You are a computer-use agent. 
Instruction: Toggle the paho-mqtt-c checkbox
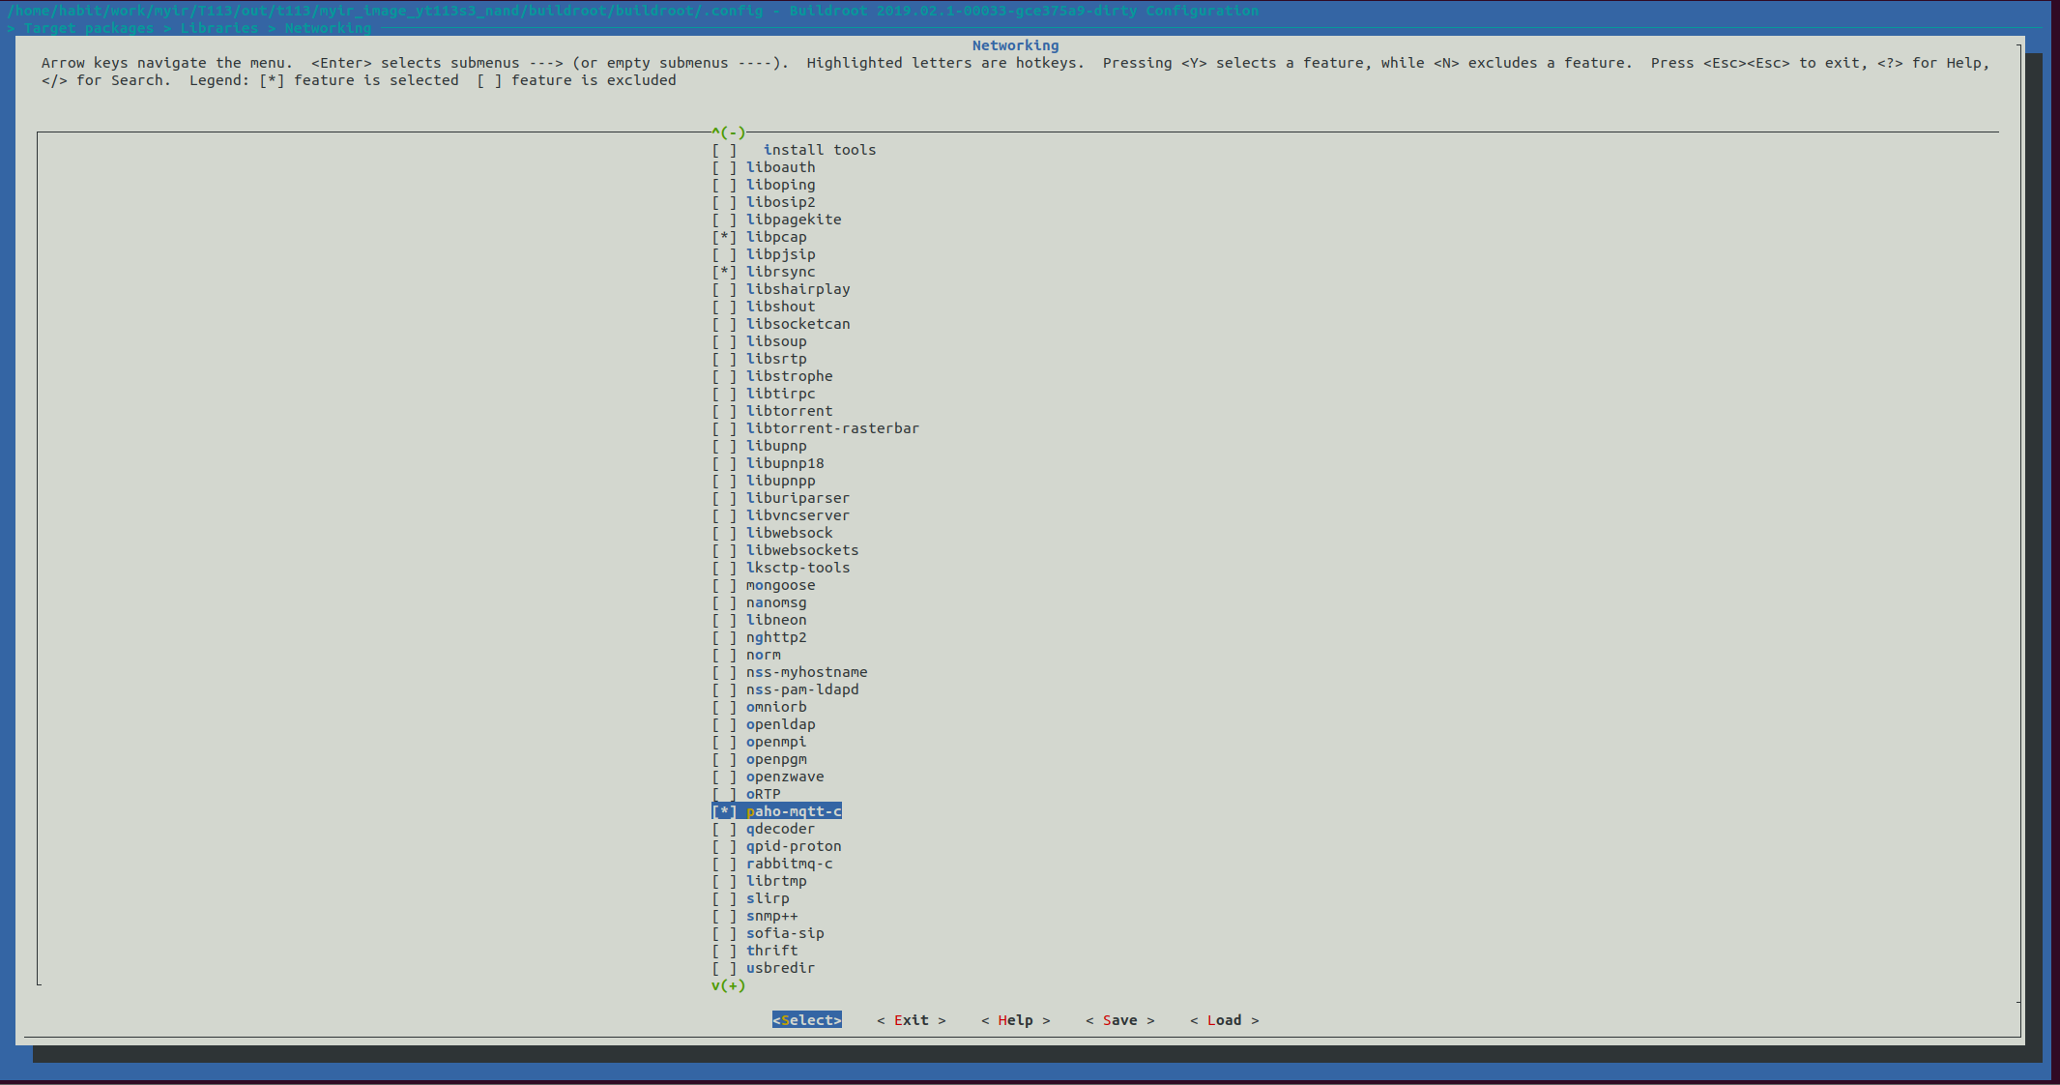(724, 811)
